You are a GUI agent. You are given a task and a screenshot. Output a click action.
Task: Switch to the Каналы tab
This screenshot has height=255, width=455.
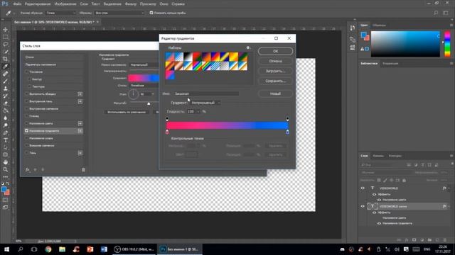tap(378, 156)
